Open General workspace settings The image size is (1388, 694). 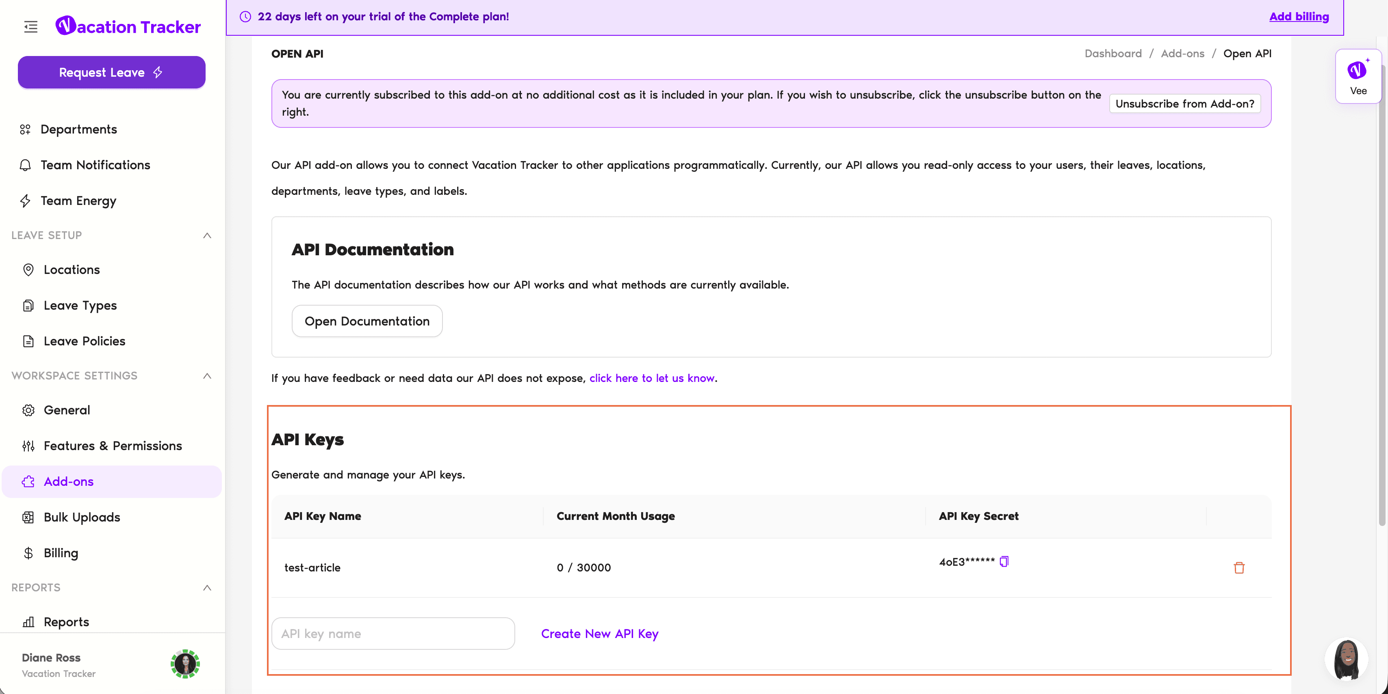click(x=67, y=410)
